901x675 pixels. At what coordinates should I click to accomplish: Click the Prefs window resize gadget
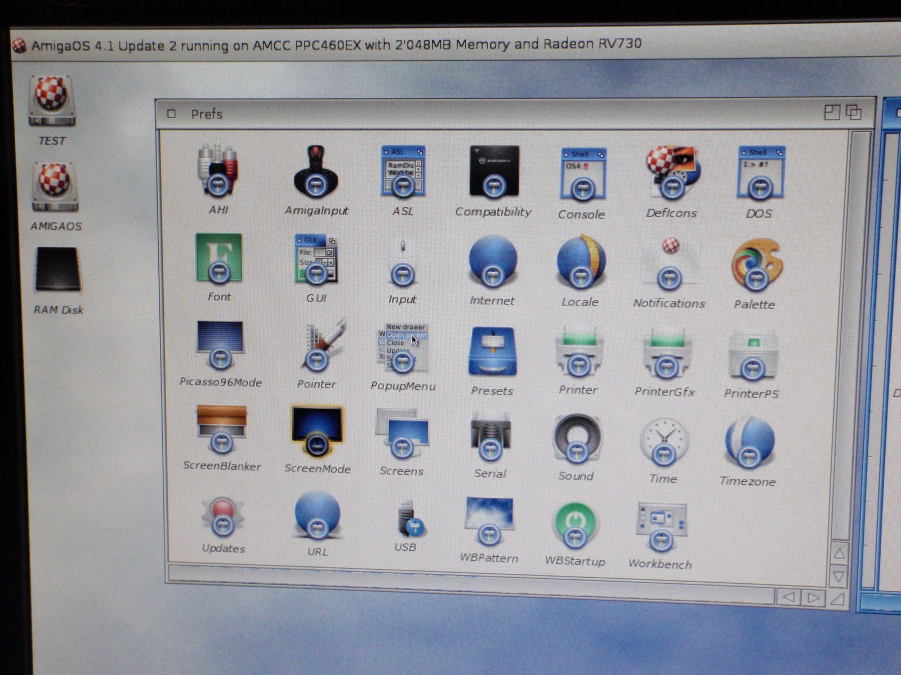(838, 599)
